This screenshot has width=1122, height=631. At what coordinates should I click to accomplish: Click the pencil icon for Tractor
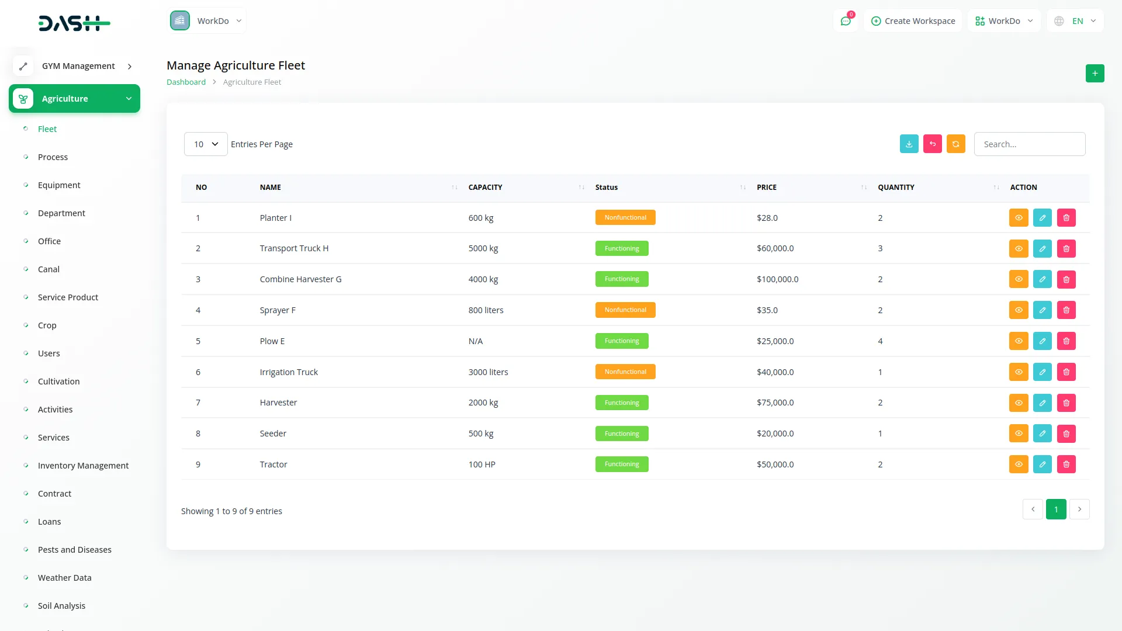pyautogui.click(x=1042, y=464)
